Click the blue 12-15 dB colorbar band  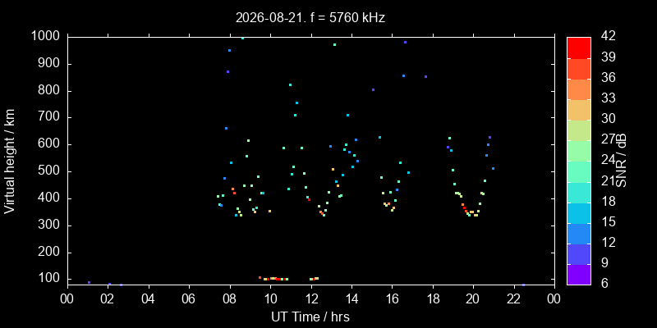pyautogui.click(x=579, y=233)
